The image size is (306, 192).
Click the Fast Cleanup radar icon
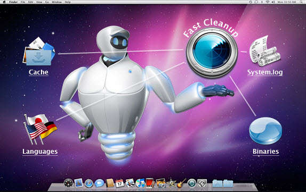click(212, 53)
